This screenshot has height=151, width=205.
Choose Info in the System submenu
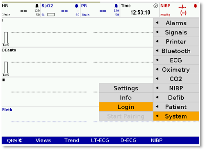tap(126, 98)
